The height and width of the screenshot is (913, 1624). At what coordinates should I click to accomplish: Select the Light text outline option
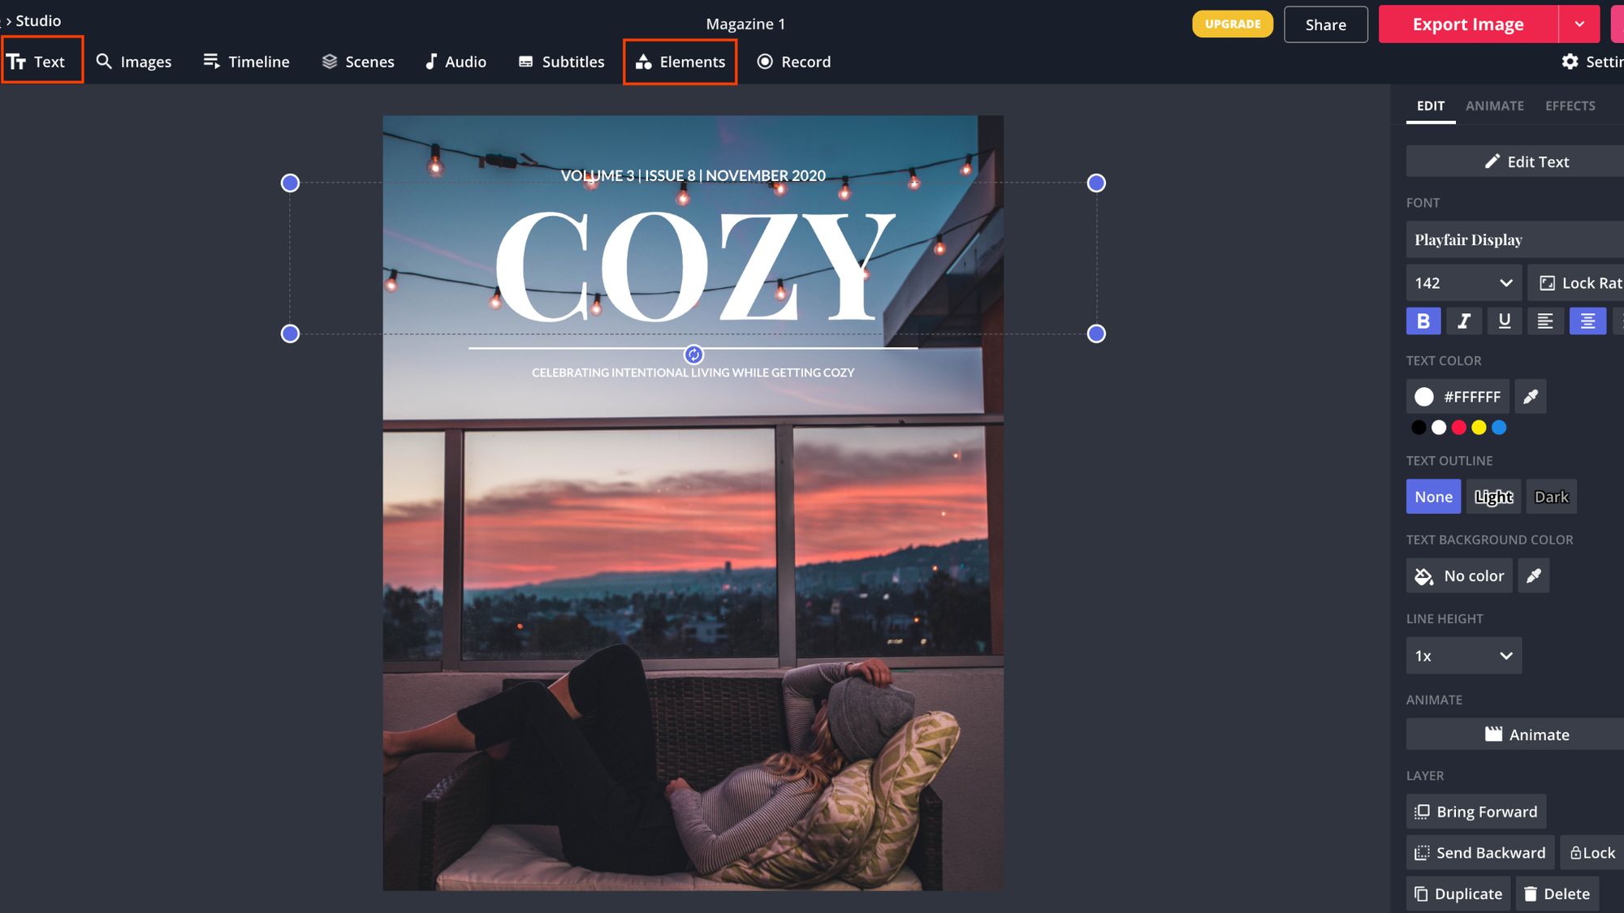[1493, 497]
